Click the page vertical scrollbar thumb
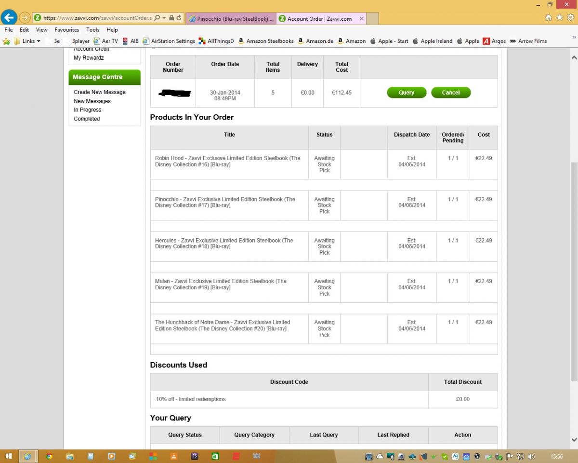Image resolution: width=578 pixels, height=463 pixels. (x=574, y=272)
